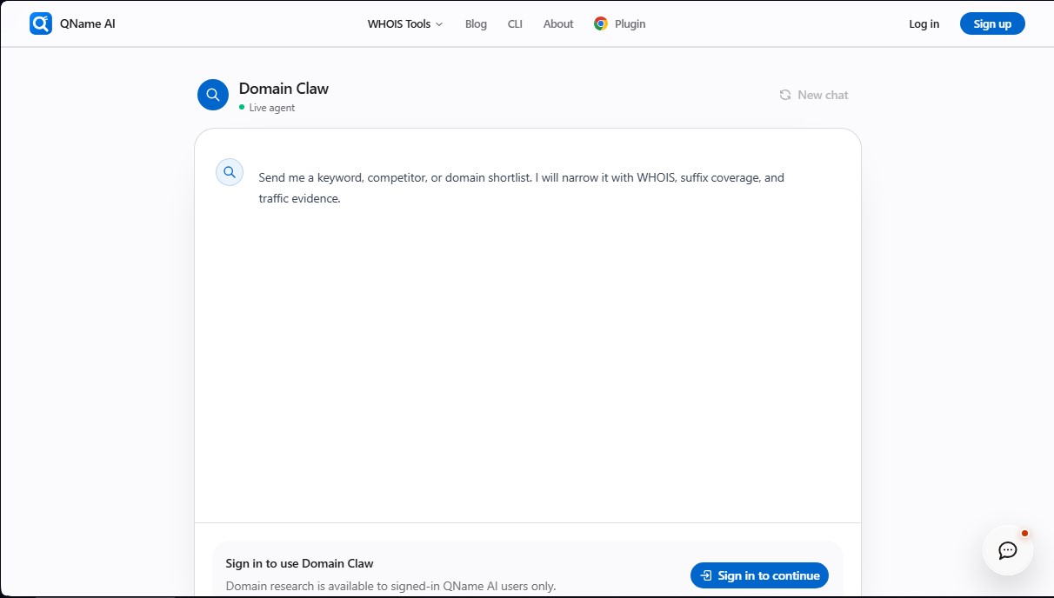
Task: Click the 'Send me a keyword' message text
Action: (522, 188)
